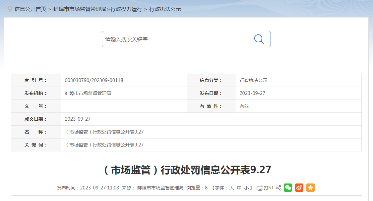Open 行政权力运行 breadcrumb link
The image size is (373, 201).
(x=126, y=9)
